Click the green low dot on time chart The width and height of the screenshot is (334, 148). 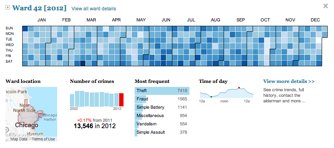pos(211,97)
